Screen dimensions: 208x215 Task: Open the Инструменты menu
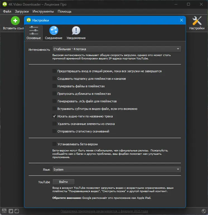click(43, 11)
